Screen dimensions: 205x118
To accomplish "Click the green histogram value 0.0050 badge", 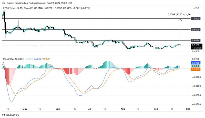I will (x=196, y=66).
